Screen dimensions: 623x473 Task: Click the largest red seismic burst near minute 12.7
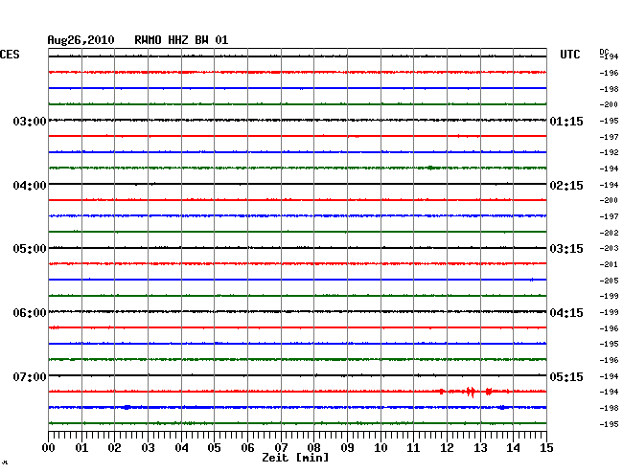[472, 392]
